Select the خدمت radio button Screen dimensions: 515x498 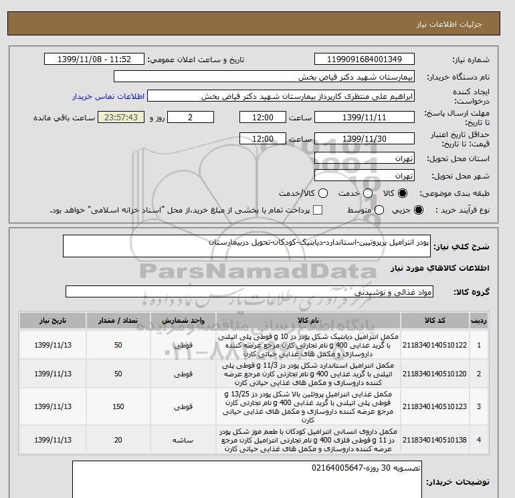[368, 193]
